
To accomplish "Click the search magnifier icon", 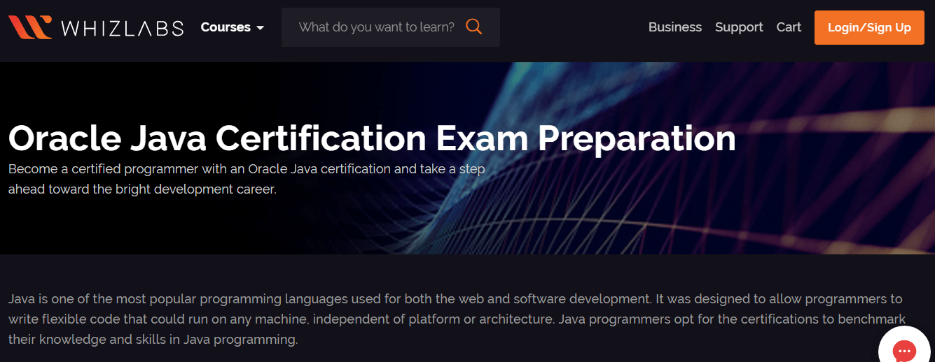I will [x=474, y=27].
